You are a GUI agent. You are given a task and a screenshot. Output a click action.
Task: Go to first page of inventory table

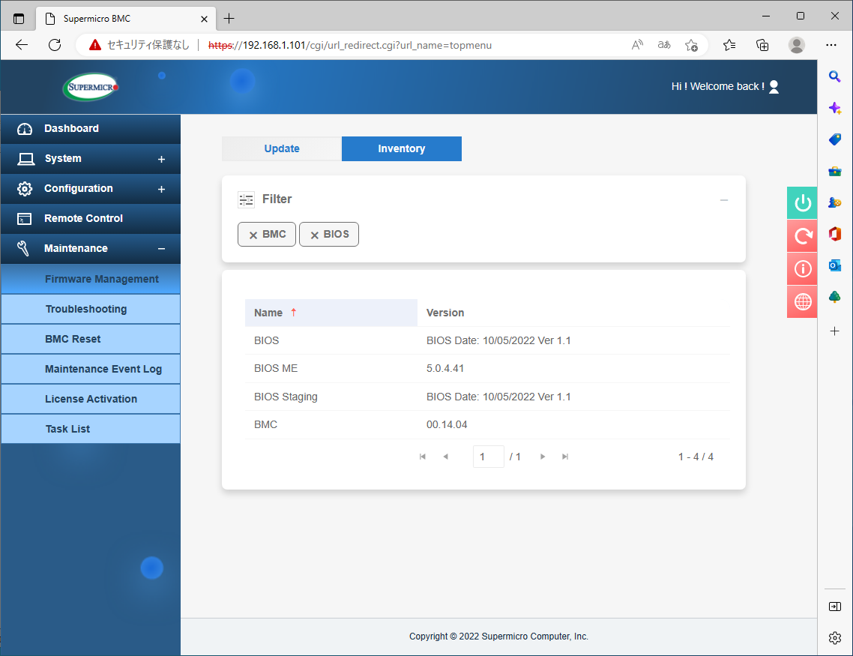(423, 457)
